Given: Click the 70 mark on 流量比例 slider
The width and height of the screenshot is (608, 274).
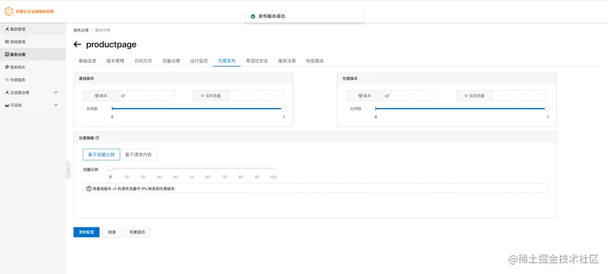Looking at the screenshot, I should pos(224,177).
